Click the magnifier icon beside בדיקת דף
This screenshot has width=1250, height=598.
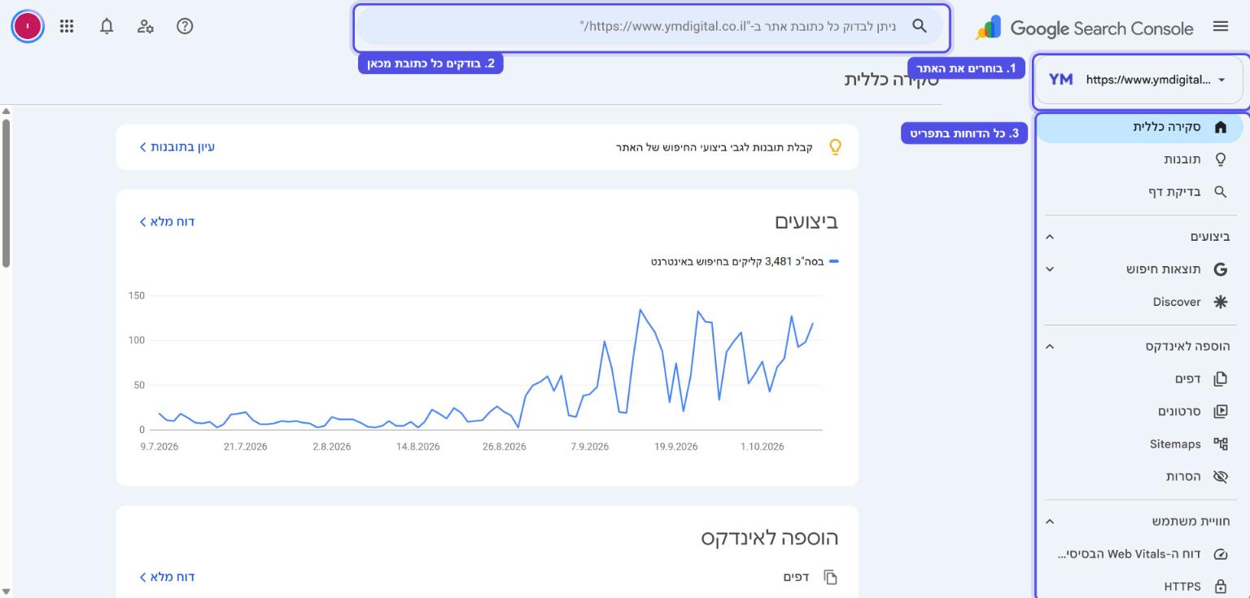pos(1220,192)
